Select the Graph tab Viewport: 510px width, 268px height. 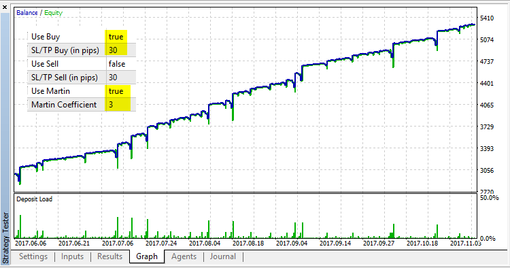(x=147, y=256)
